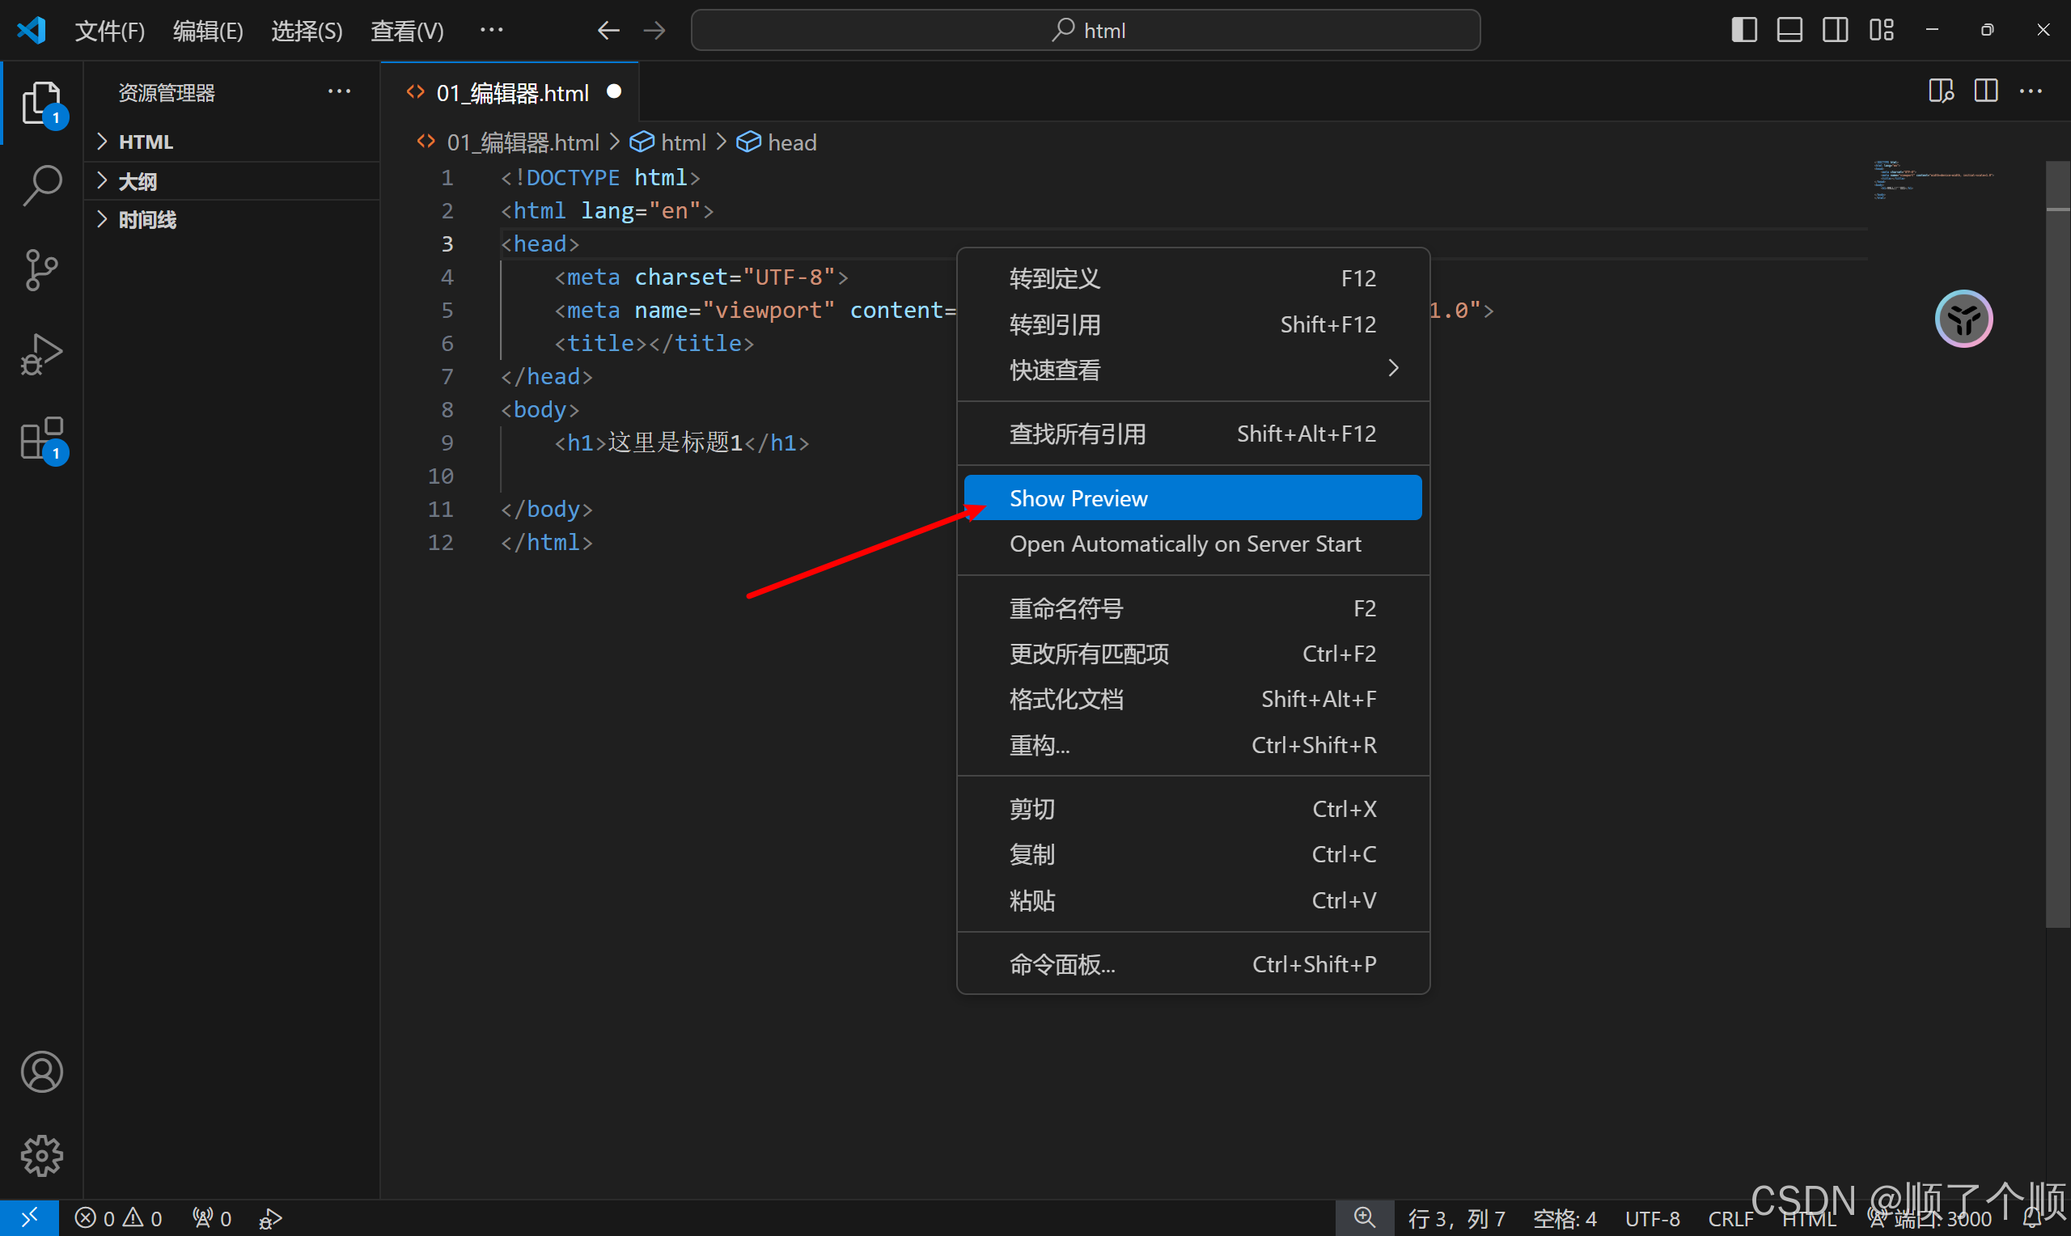Choose 复制 in context menu

coord(1192,854)
